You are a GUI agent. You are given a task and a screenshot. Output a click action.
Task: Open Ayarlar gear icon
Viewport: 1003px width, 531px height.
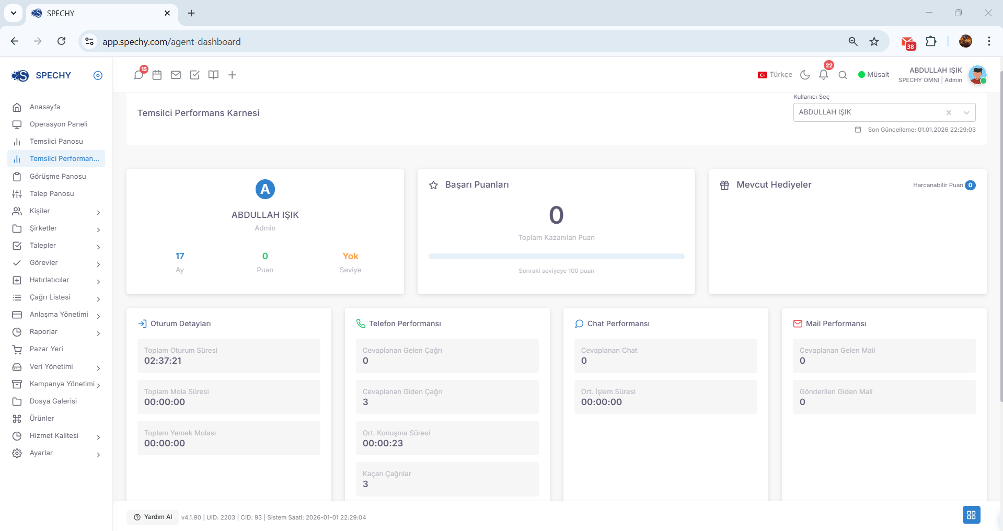tap(17, 453)
